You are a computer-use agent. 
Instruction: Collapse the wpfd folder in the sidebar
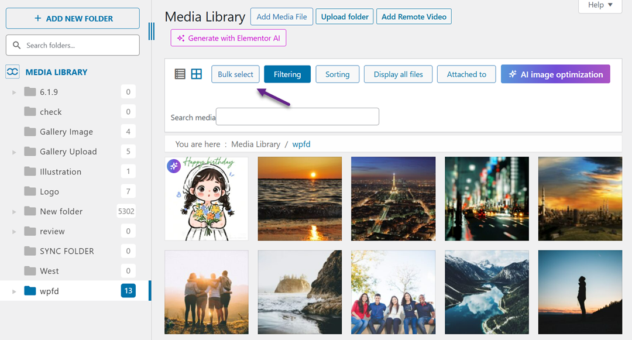pos(13,290)
